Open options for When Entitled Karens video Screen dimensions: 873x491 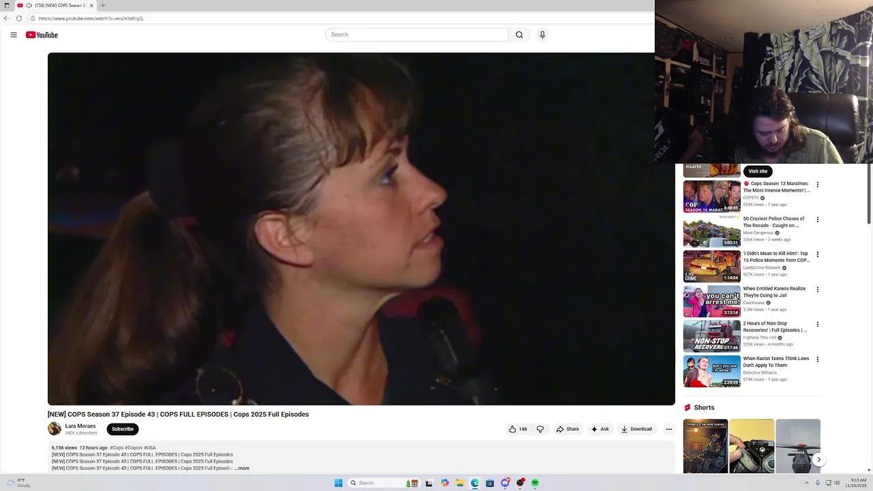[818, 289]
